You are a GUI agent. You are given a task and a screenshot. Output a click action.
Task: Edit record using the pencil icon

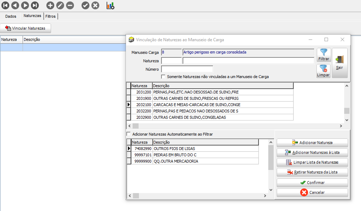click(x=60, y=5)
